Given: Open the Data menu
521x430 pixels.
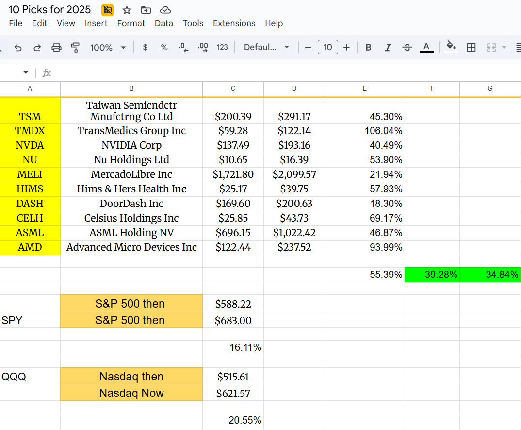Looking at the screenshot, I should pyautogui.click(x=164, y=23).
